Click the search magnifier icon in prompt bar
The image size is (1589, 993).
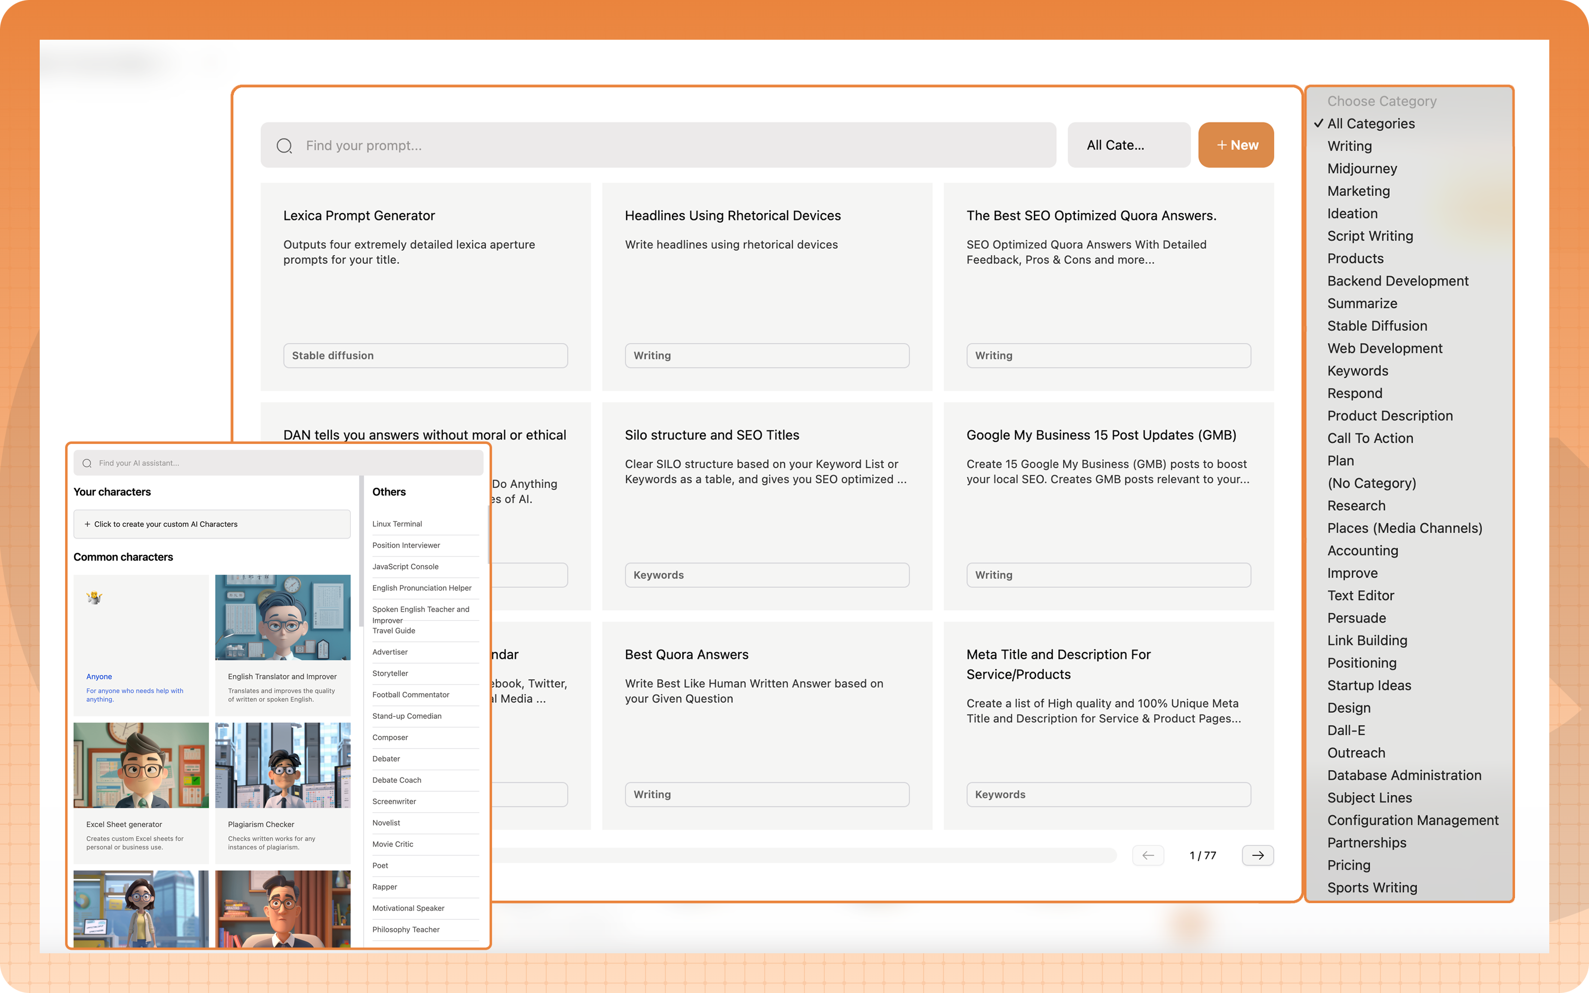pos(284,146)
